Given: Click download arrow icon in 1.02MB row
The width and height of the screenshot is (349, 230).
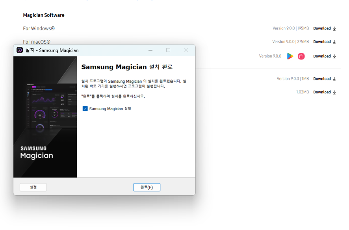Looking at the screenshot, I should [x=334, y=92].
